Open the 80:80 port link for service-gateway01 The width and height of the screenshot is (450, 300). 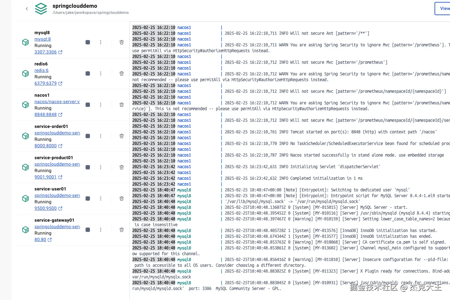(x=40, y=239)
